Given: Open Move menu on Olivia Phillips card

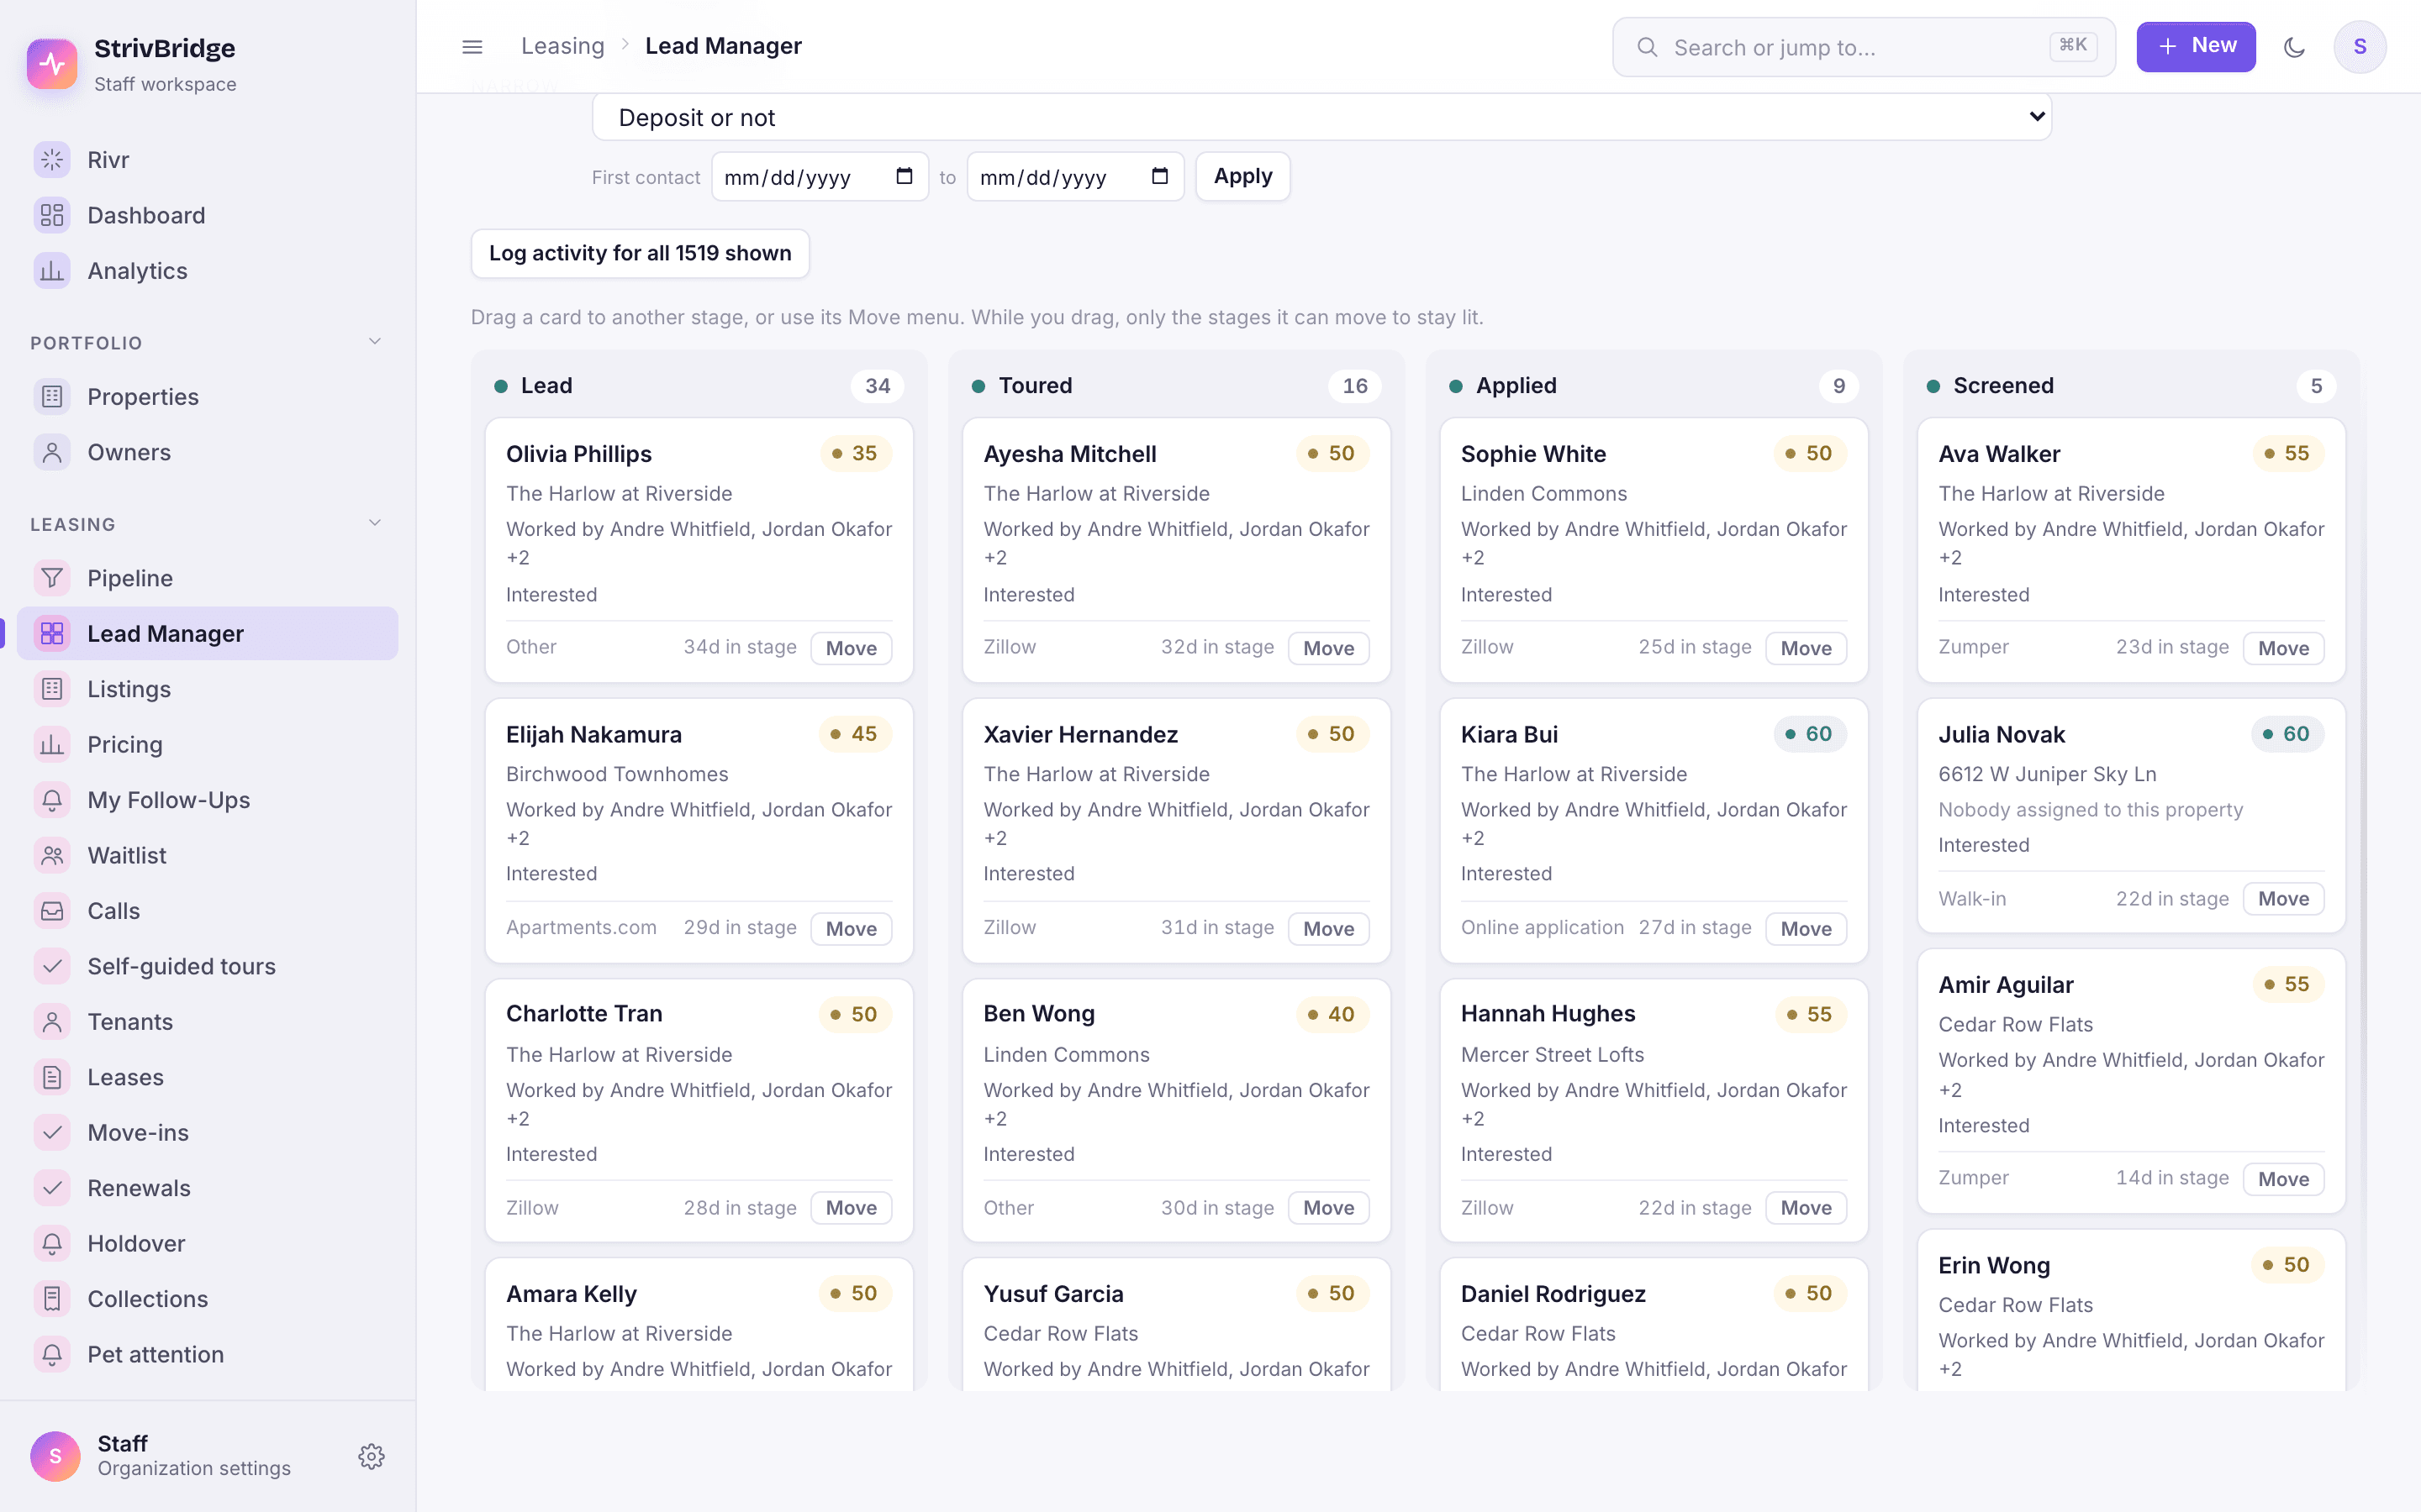Looking at the screenshot, I should (851, 648).
